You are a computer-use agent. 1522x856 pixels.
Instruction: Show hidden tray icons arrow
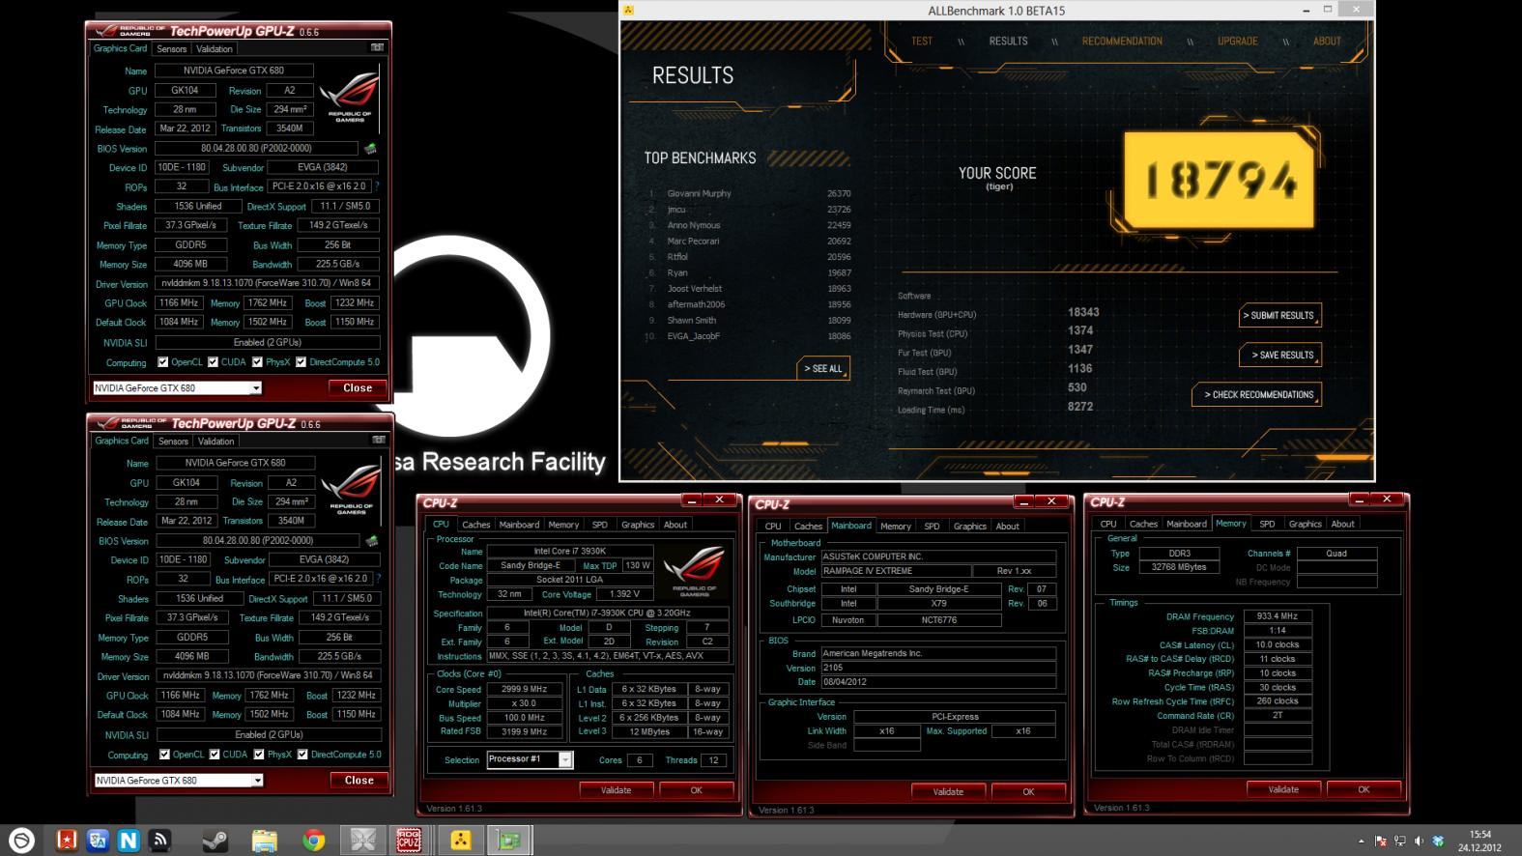point(1362,841)
